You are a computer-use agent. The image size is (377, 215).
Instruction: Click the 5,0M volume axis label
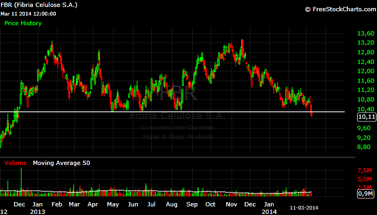click(365, 179)
